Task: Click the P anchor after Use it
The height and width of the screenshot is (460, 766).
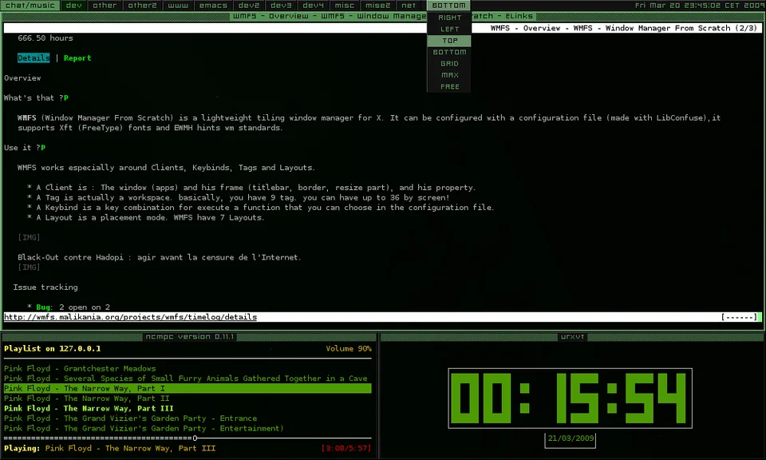Action: [x=43, y=148]
